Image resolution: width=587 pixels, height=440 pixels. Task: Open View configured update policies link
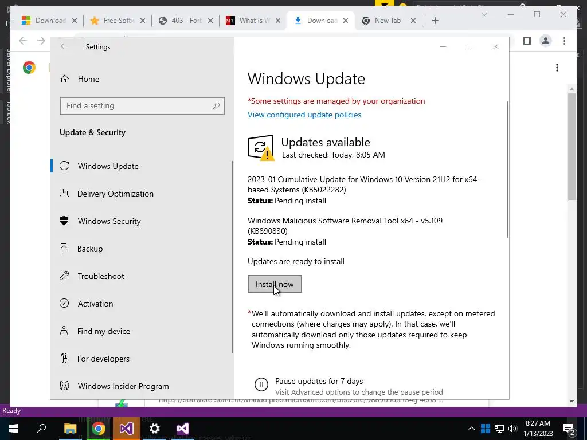point(304,115)
